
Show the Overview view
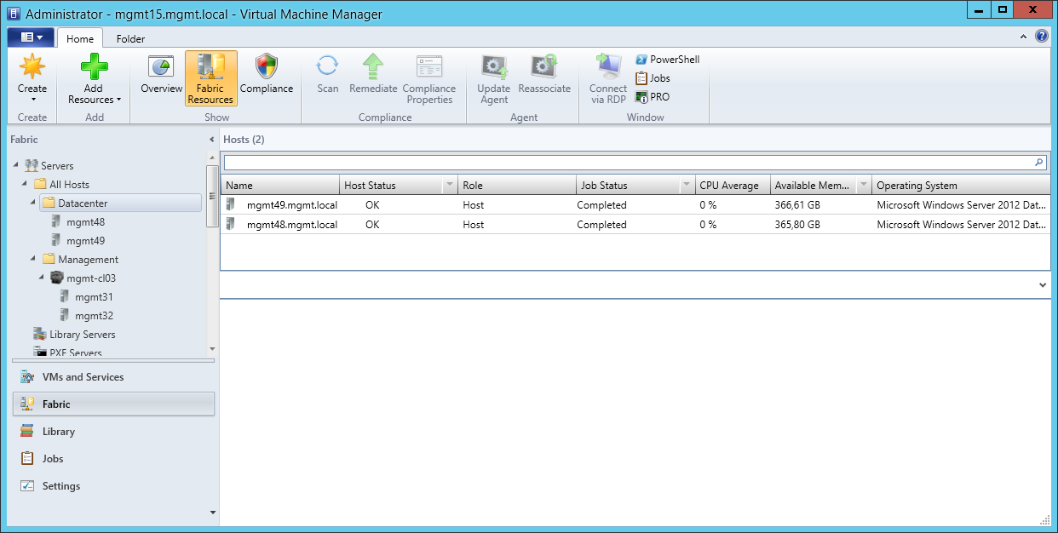click(x=161, y=74)
